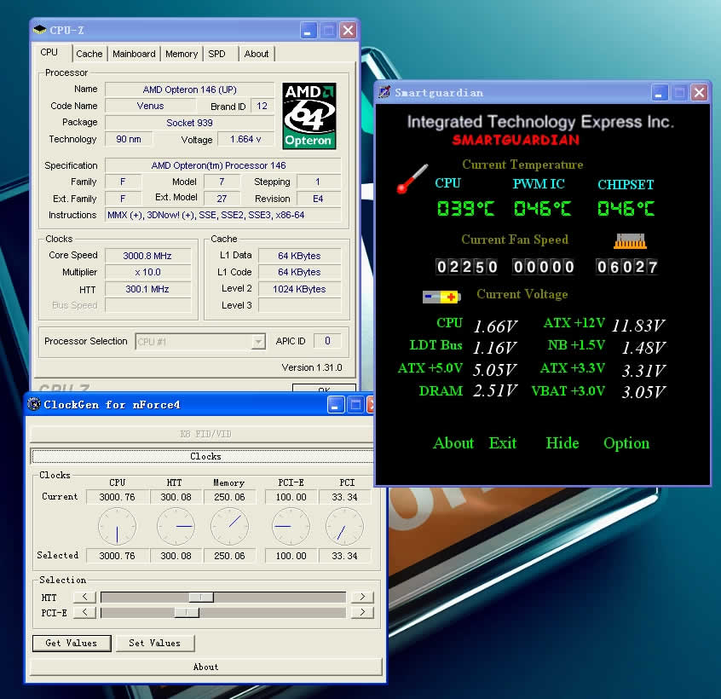Click the Memory clock dial in ClockGen
The image size is (721, 699).
pyautogui.click(x=229, y=527)
